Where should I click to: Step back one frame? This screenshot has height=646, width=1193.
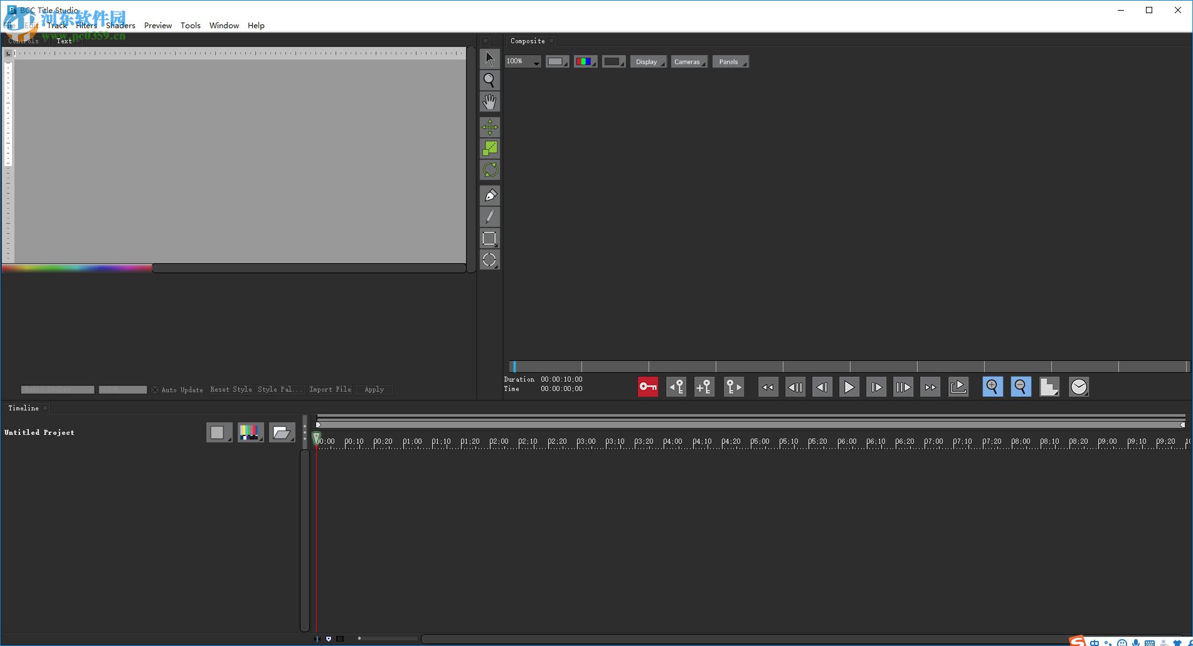pyautogui.click(x=822, y=387)
